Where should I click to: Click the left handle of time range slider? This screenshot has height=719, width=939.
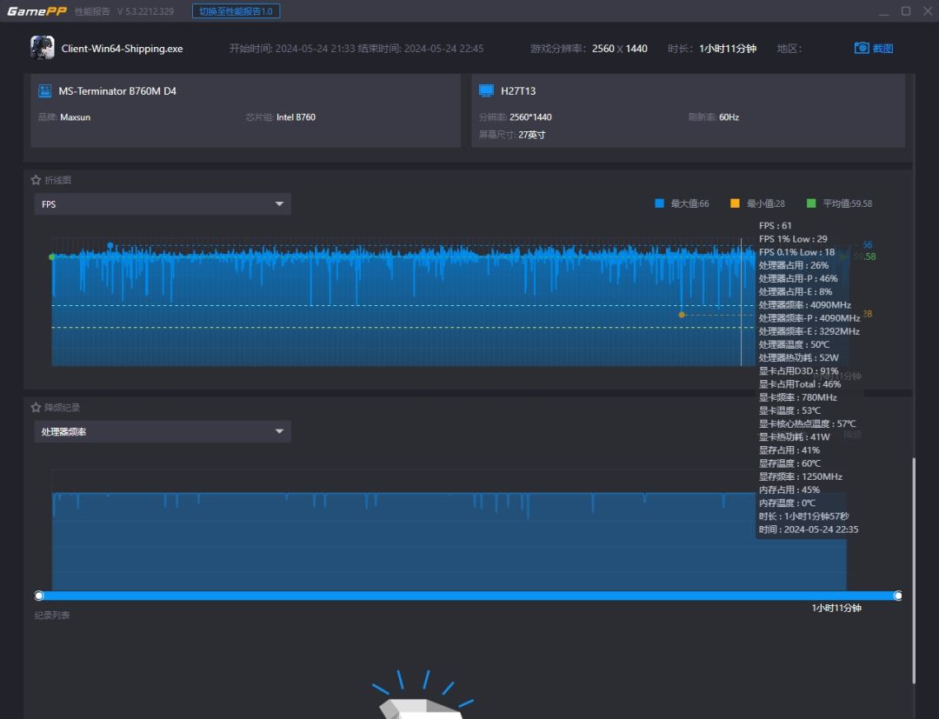pos(39,596)
